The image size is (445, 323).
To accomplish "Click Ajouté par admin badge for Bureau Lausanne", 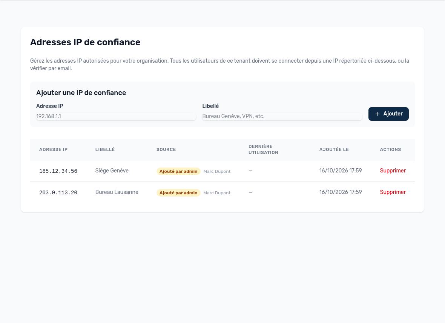I will 178,193.
